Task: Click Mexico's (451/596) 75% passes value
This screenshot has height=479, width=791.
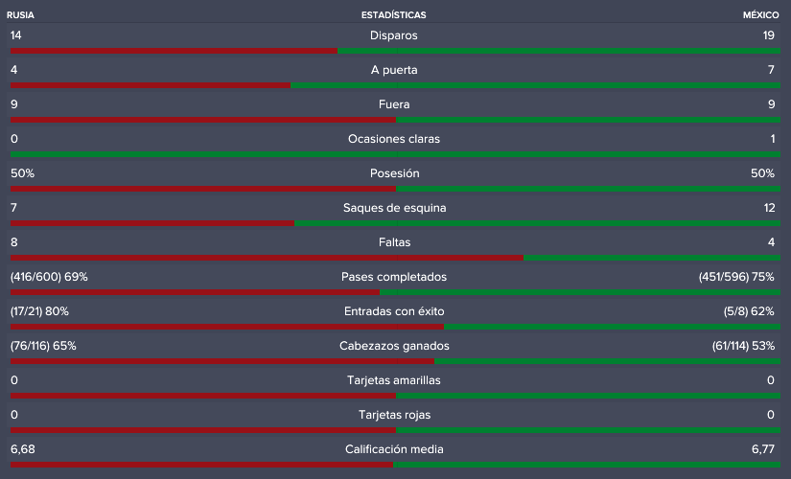Action: (x=736, y=277)
